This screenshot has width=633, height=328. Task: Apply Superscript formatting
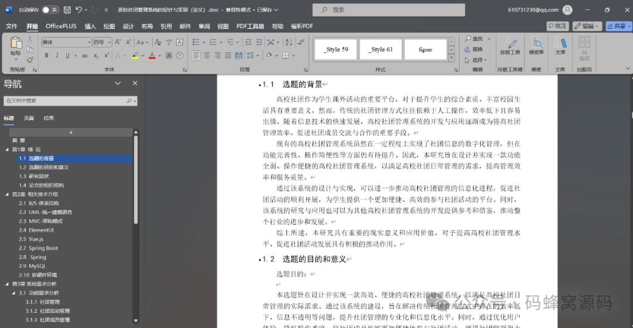coord(107,56)
